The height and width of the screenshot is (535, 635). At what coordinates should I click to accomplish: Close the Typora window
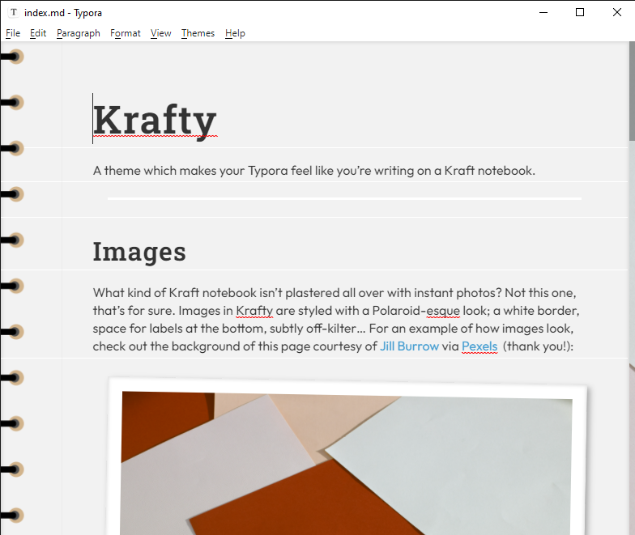[617, 13]
